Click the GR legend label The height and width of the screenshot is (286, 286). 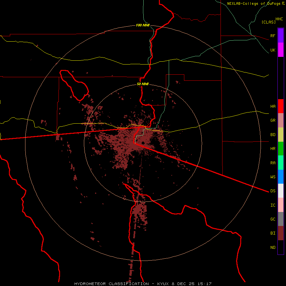(x=273, y=120)
